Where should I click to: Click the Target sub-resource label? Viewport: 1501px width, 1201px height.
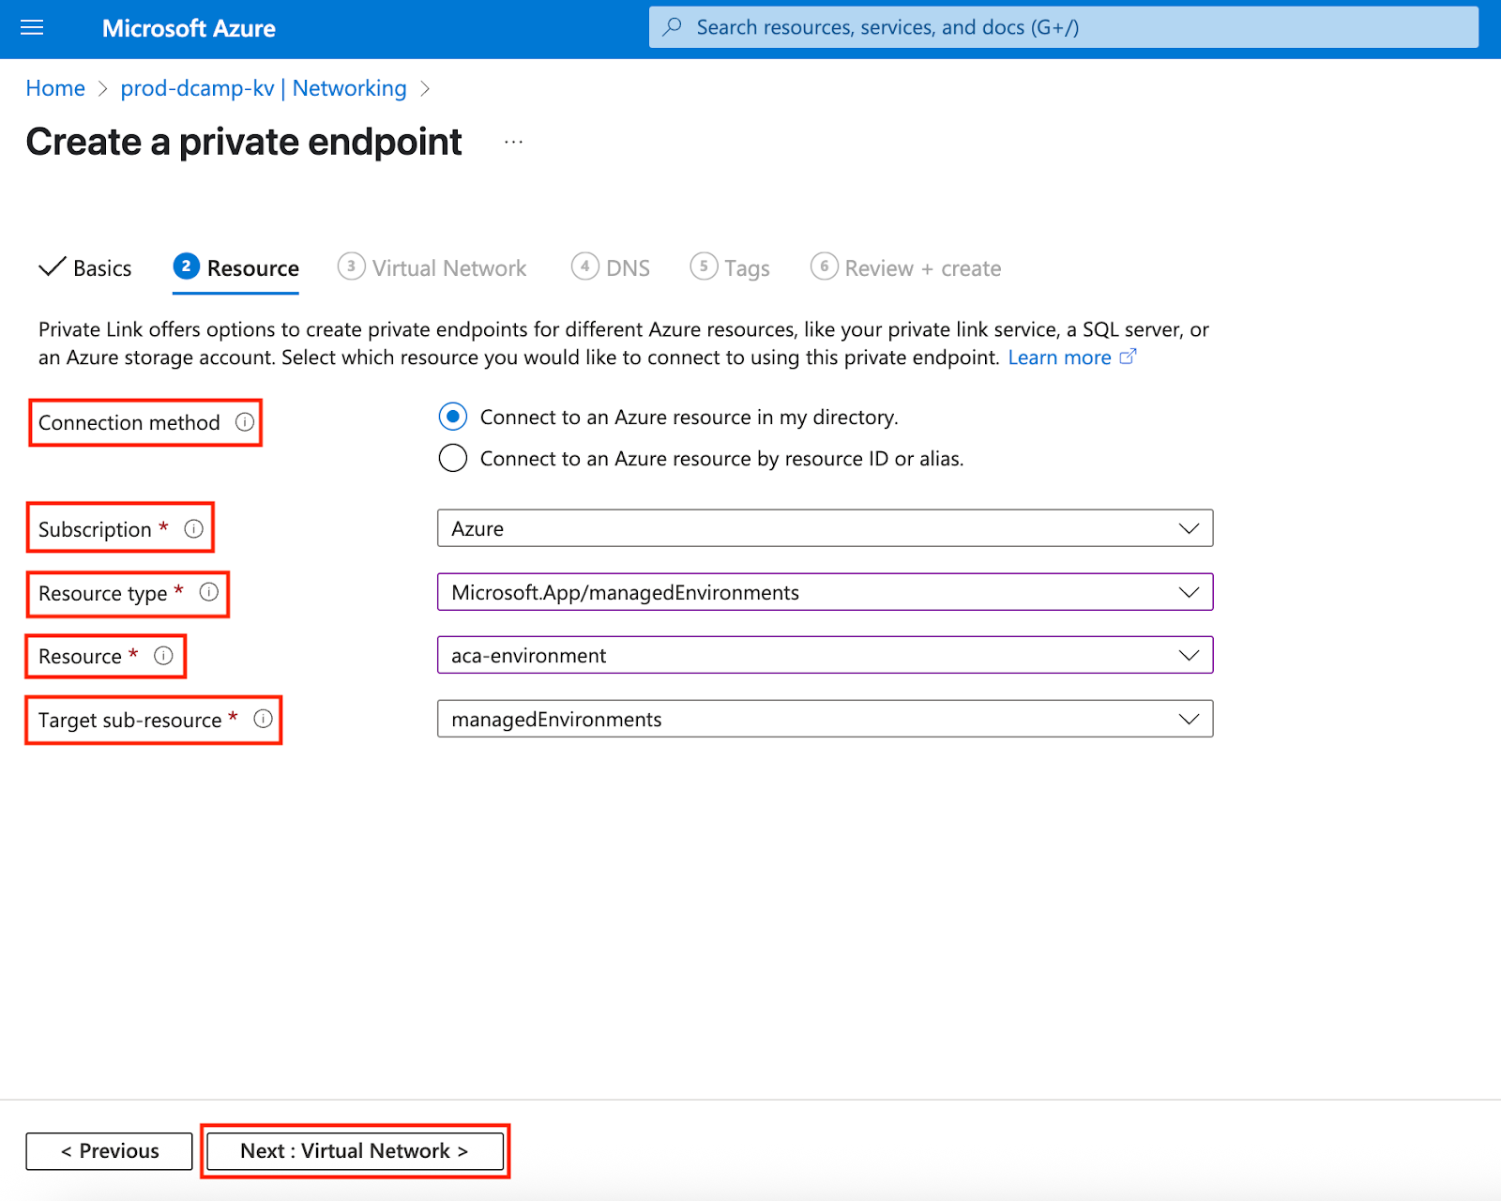130,720
